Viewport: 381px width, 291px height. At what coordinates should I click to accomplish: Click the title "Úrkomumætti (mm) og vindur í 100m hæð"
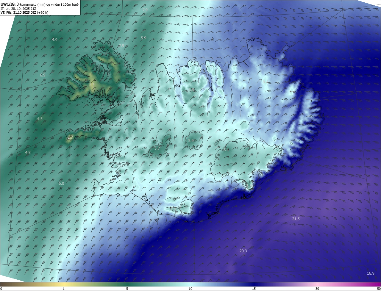48,4
